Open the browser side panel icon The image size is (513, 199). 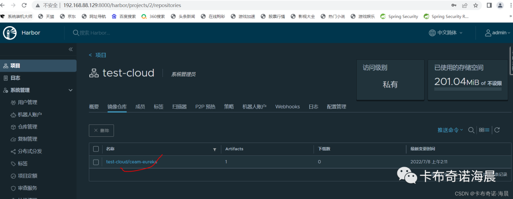coord(489,5)
